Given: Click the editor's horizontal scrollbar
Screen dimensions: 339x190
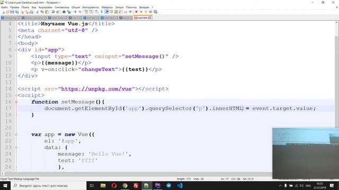Looking at the screenshot, I should tap(138, 173).
